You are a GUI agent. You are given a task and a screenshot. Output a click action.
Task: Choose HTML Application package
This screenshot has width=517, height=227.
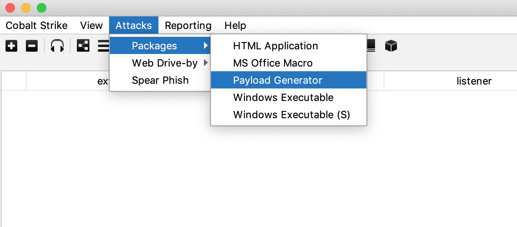275,46
